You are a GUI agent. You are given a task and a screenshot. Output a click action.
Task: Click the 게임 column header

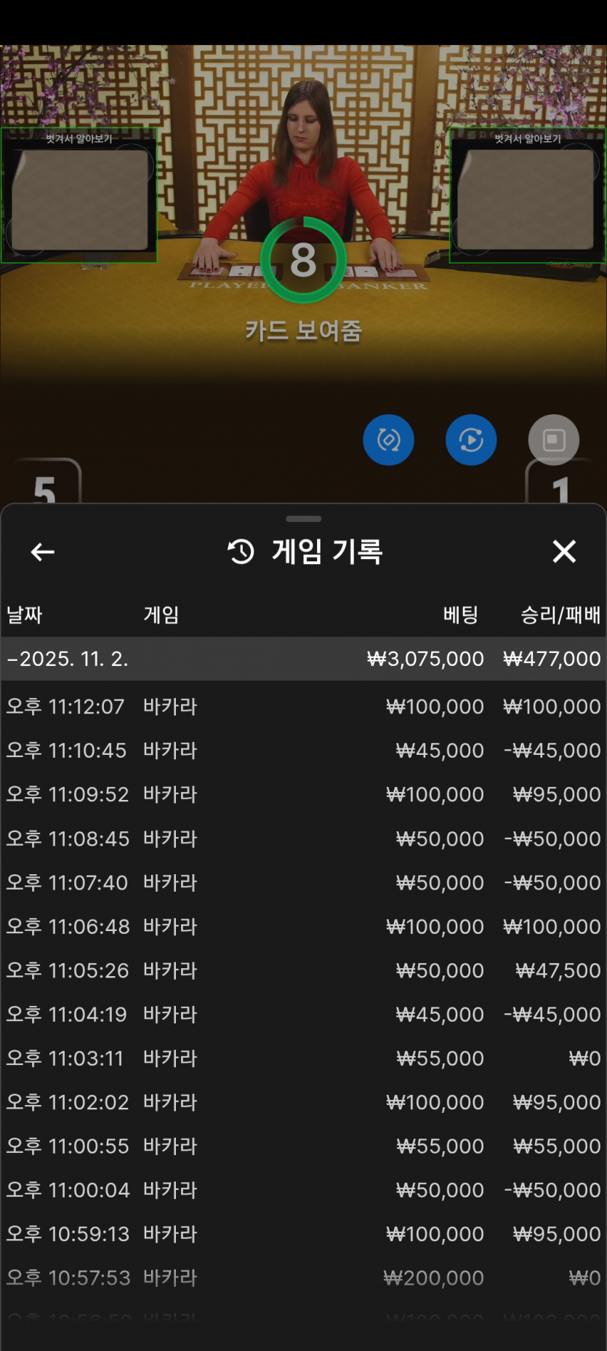(161, 615)
